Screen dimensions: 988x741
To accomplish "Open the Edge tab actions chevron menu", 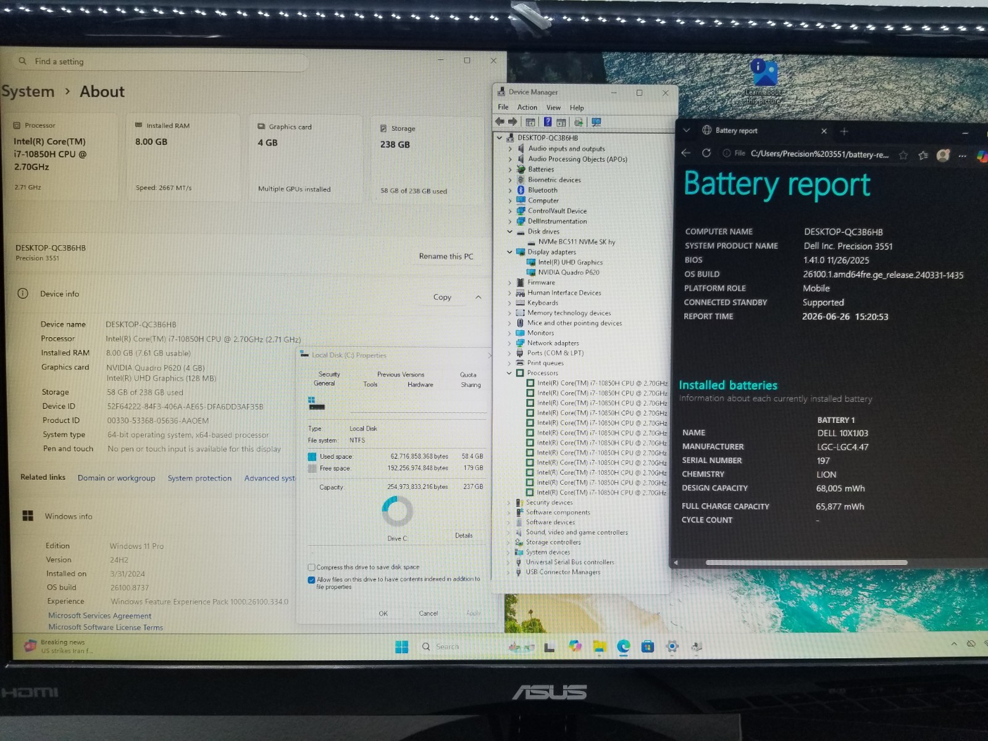I will 687,130.
